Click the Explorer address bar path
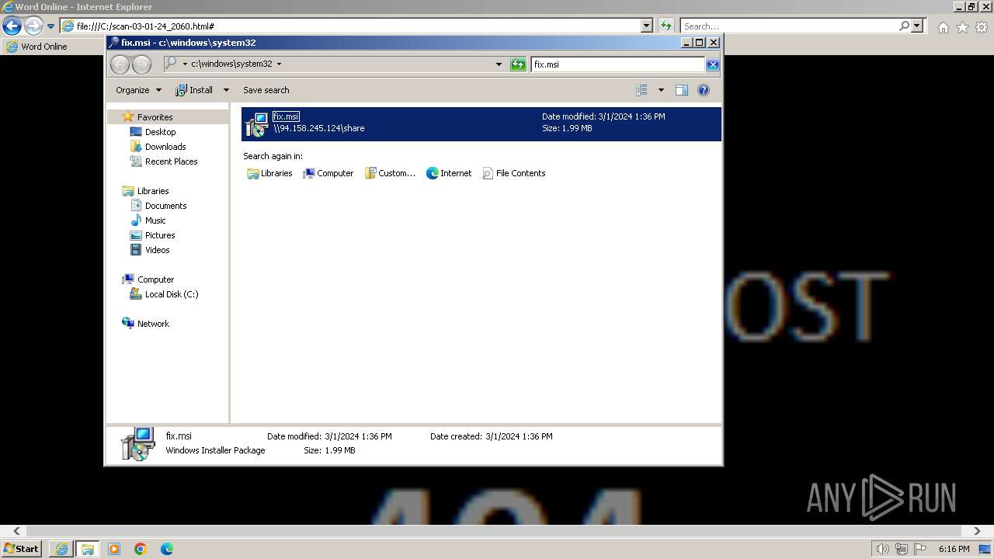 [231, 64]
